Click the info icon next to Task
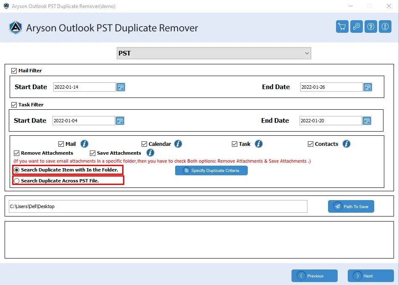399x285 pixels. click(x=259, y=144)
